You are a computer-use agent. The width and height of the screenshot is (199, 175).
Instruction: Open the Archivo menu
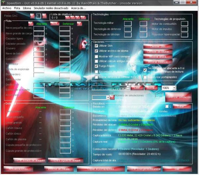[7, 8]
